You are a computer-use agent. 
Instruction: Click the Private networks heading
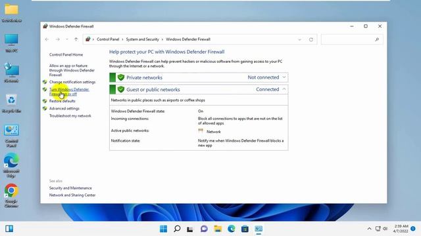144,77
